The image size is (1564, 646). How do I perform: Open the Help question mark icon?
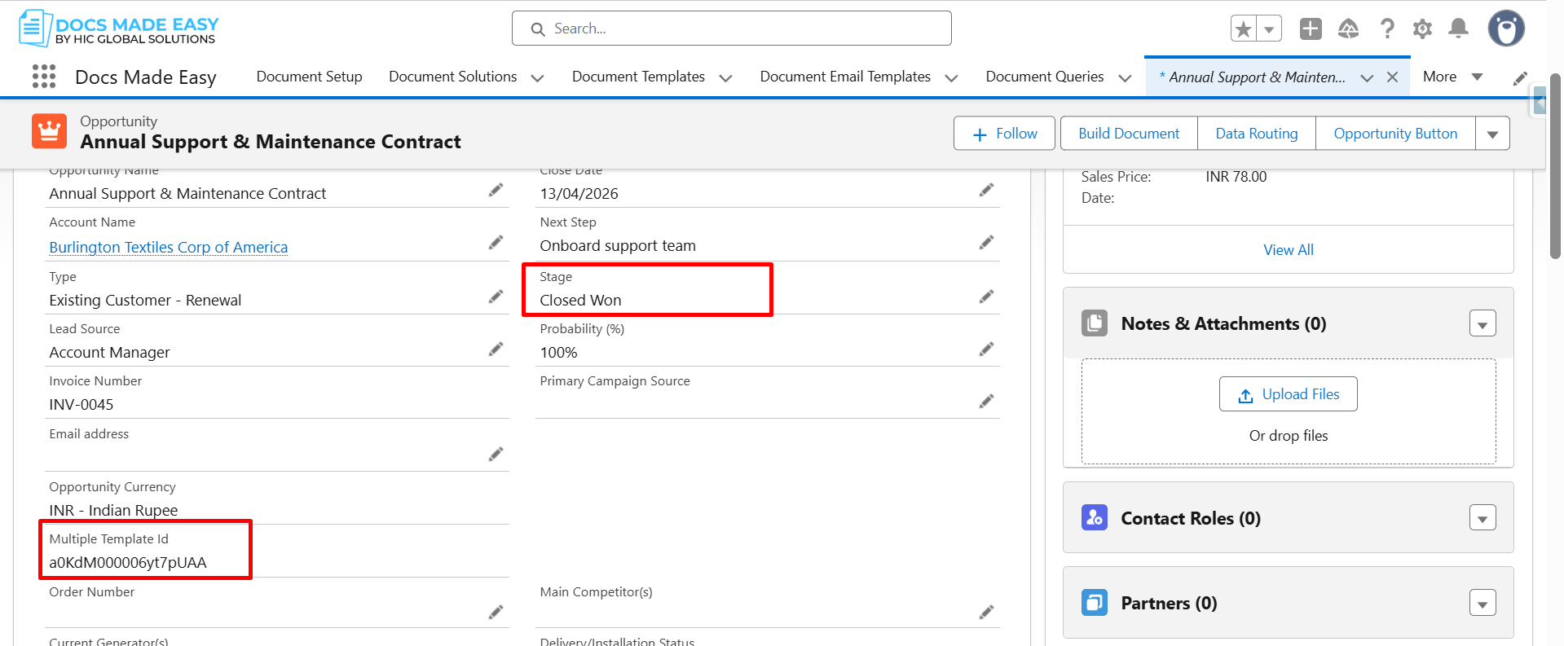pyautogui.click(x=1386, y=29)
